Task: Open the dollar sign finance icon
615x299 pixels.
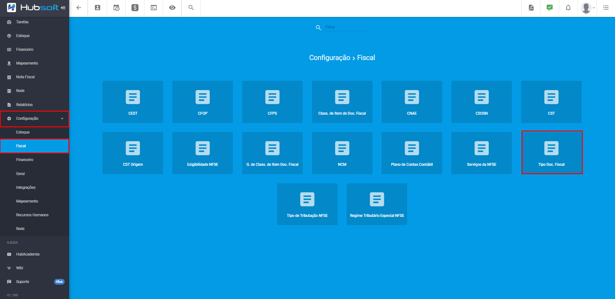Action: (x=135, y=8)
